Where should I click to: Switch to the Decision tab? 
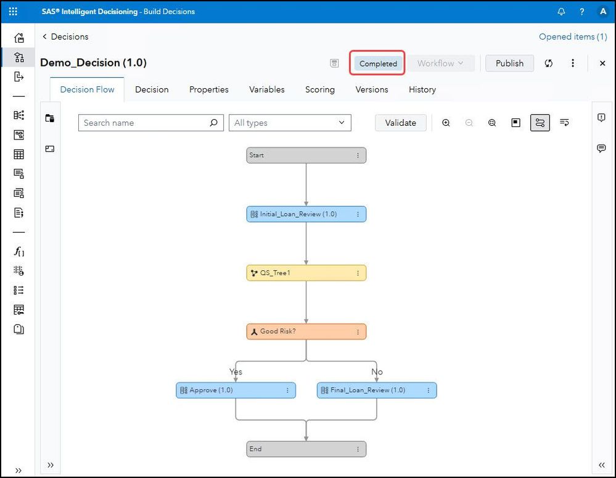tap(152, 89)
